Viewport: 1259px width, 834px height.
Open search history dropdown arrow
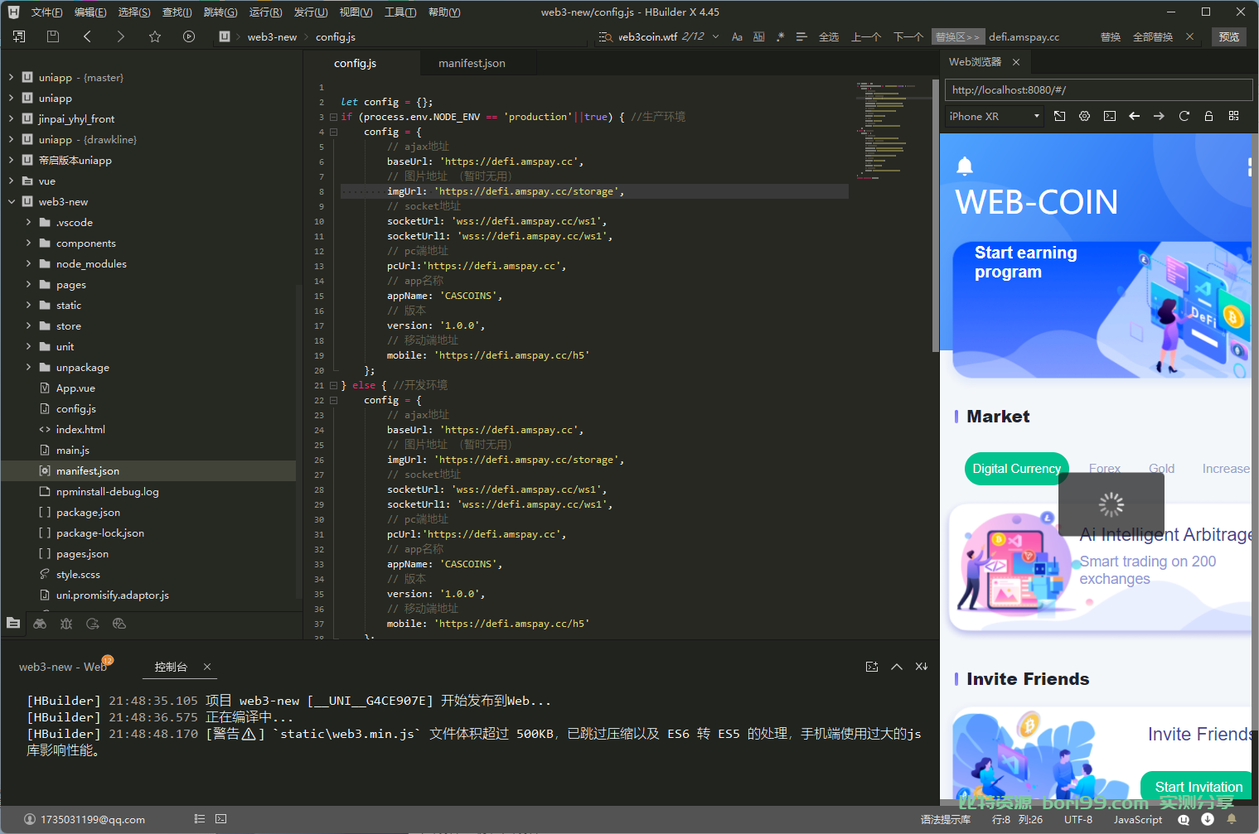click(715, 36)
